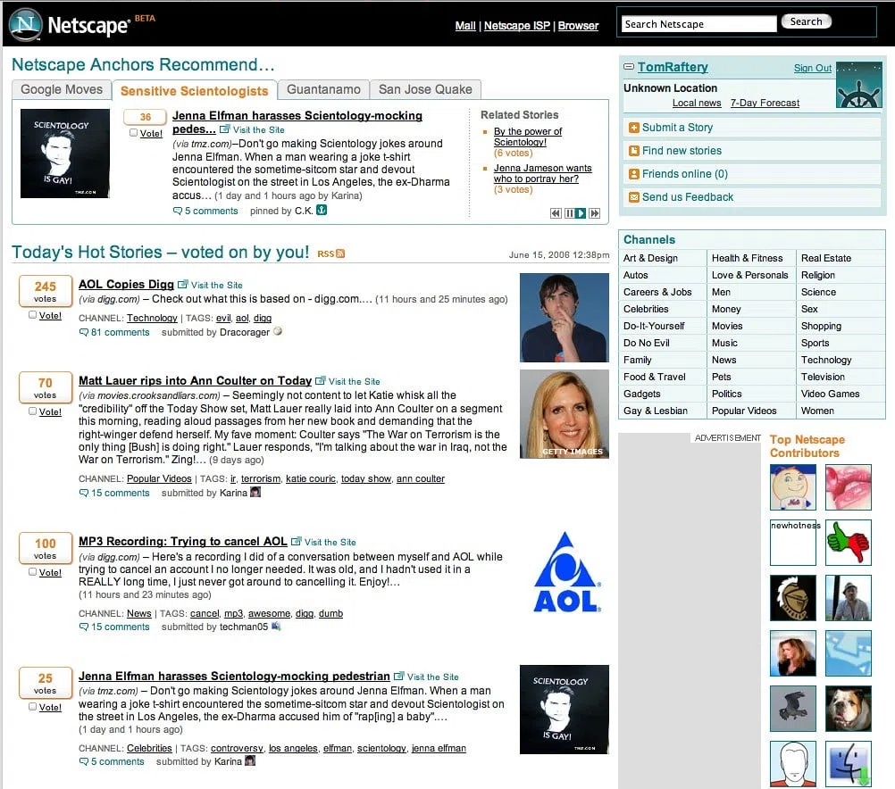
Task: Open the Politics channel
Action: coord(726,394)
